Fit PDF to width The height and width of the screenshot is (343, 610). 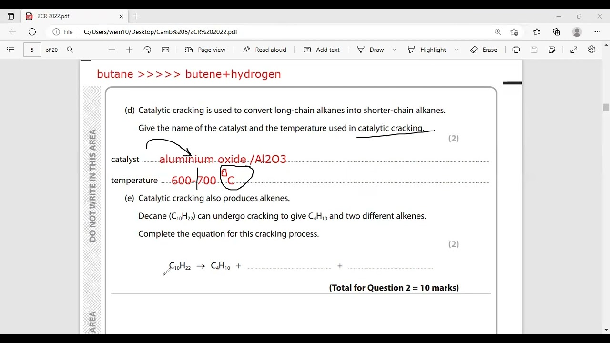(165, 50)
